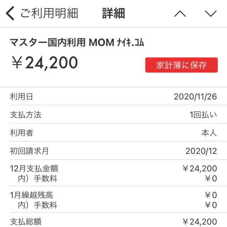
Task: Tap the back arrow icon
Action: pos(10,13)
